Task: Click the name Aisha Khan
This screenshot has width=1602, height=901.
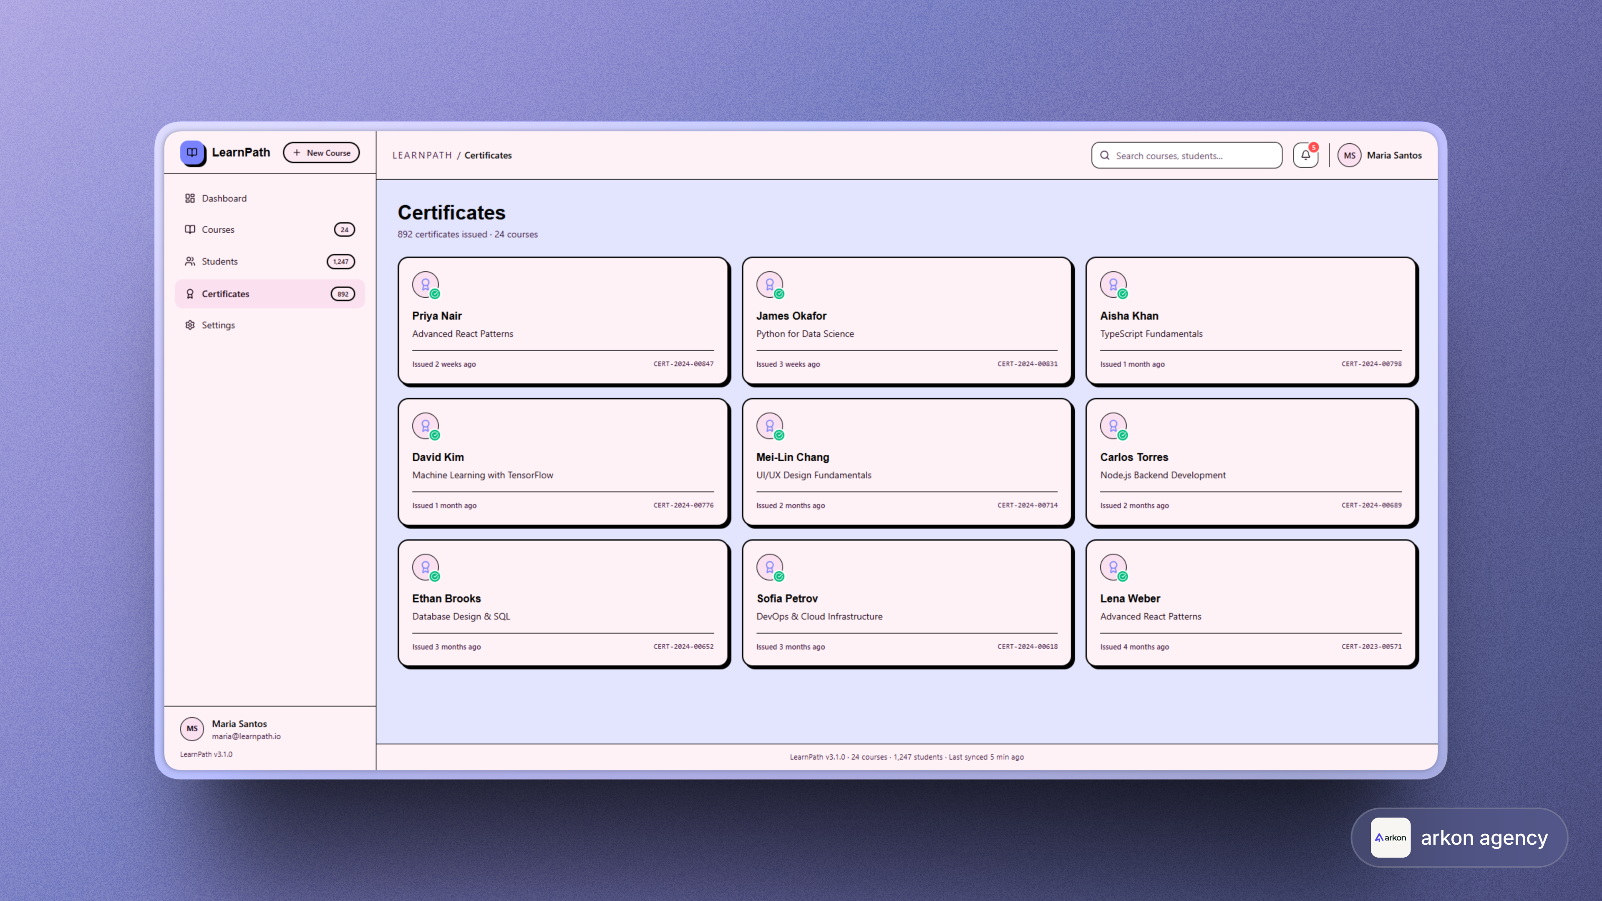Action: (x=1129, y=316)
